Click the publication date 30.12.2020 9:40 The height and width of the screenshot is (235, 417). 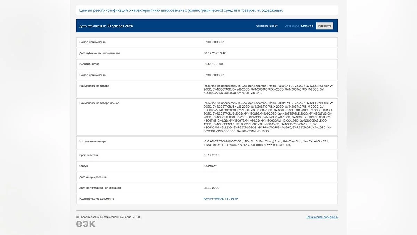pos(215,53)
